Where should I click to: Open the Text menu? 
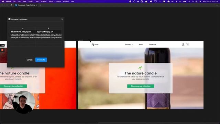[37, 1]
